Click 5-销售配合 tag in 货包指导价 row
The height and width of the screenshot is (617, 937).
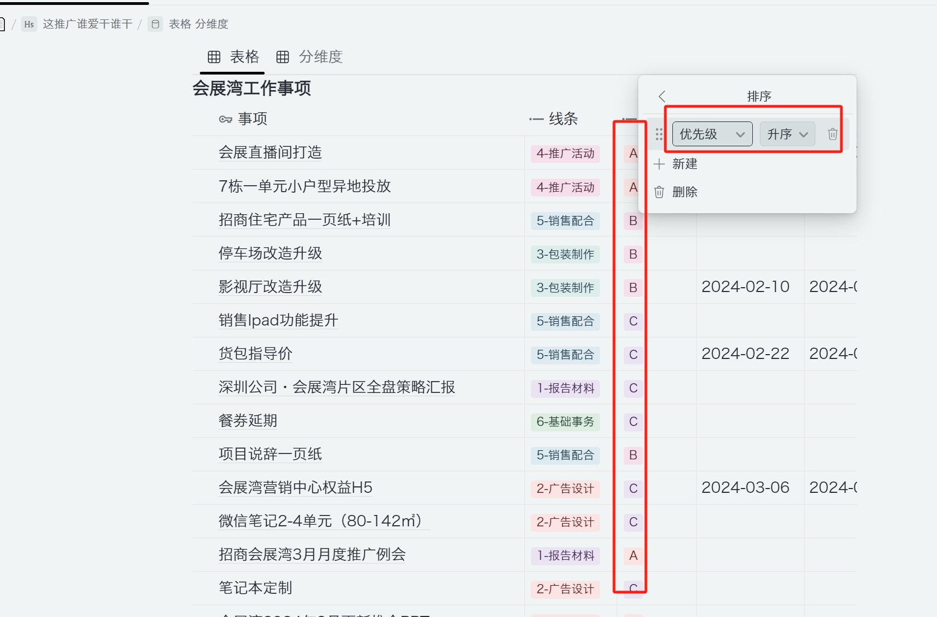[x=565, y=355]
